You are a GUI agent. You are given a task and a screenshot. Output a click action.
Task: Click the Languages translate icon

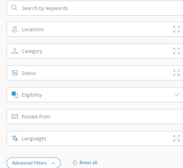[15, 138]
